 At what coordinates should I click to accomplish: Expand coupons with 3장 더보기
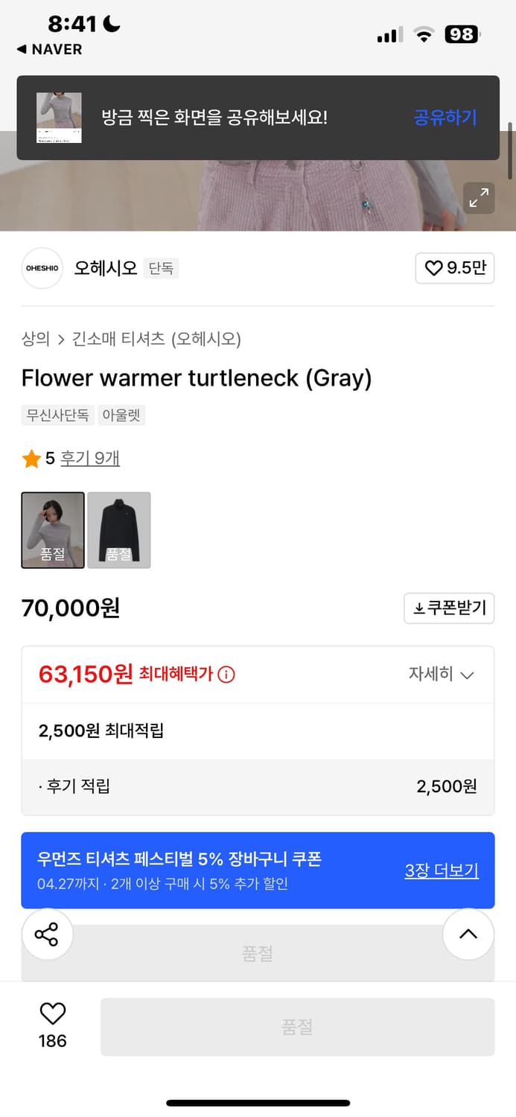tap(441, 870)
